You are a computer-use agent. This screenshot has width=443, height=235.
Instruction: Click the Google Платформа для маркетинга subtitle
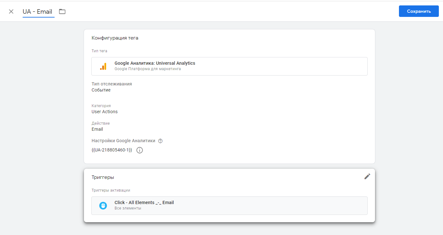147,69
